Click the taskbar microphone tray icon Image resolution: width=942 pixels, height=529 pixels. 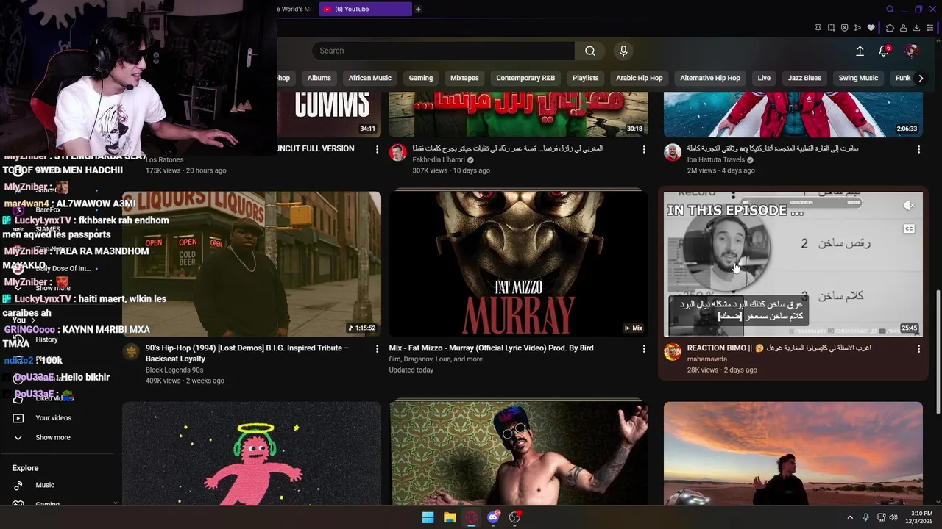tap(865, 517)
